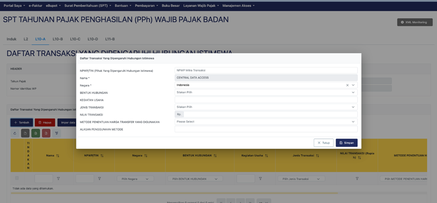The height and width of the screenshot is (203, 437).
Task: Open the Manajemen Akses menu
Action: 239,6
